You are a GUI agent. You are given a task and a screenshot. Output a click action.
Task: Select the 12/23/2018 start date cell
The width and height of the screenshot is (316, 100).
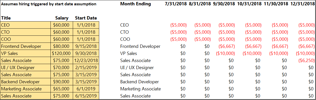click(x=86, y=61)
